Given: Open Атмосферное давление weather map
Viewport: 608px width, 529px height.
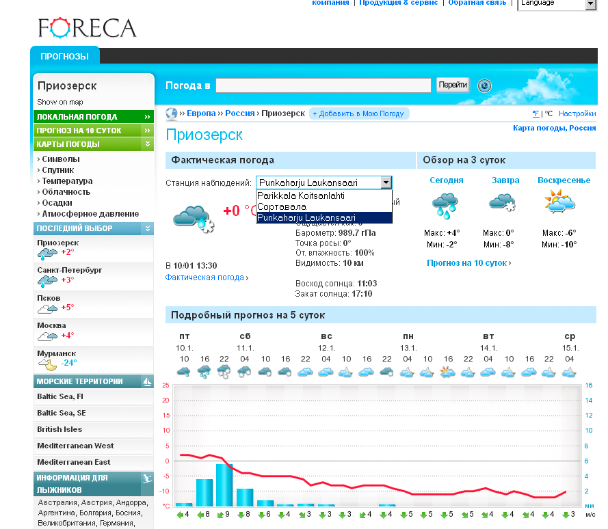Looking at the screenshot, I should click(90, 214).
